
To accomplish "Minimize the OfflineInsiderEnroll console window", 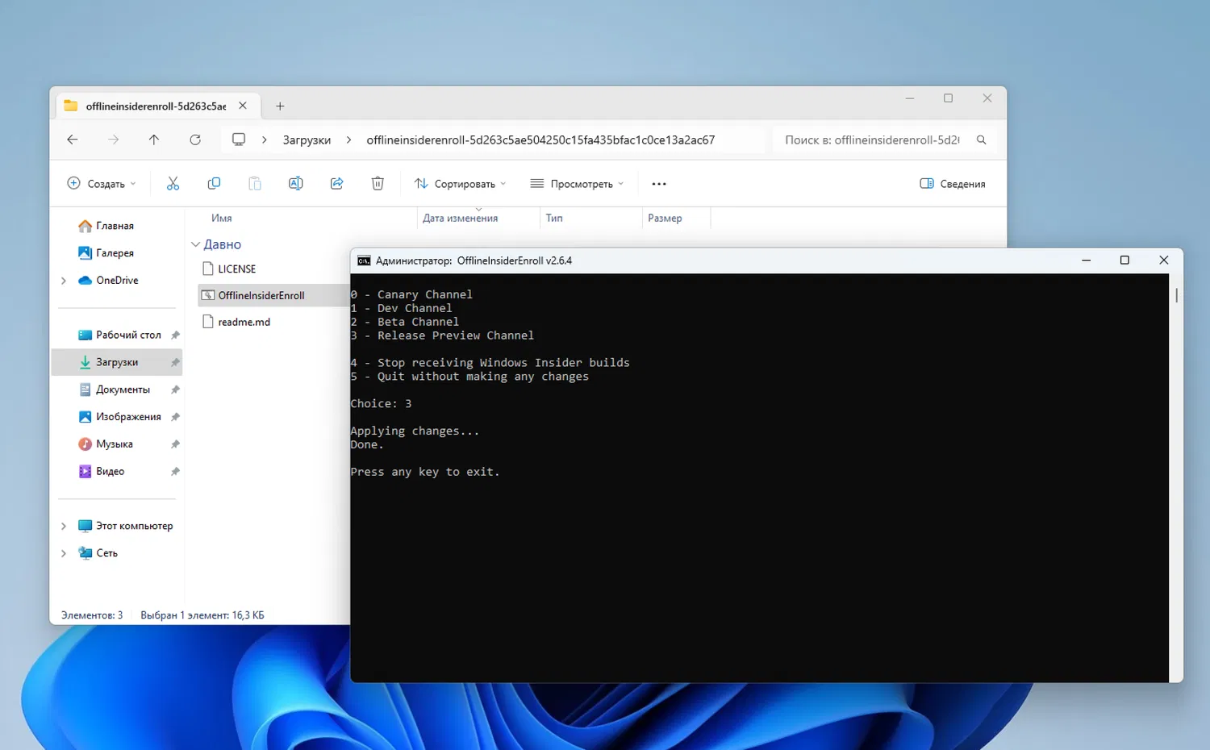I will [1087, 260].
